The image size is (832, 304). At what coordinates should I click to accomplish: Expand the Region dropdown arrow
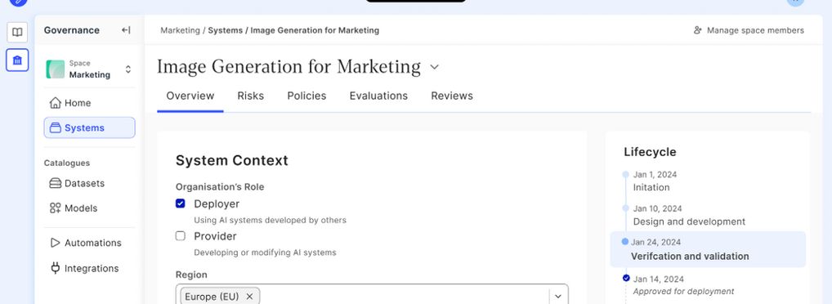coord(557,296)
